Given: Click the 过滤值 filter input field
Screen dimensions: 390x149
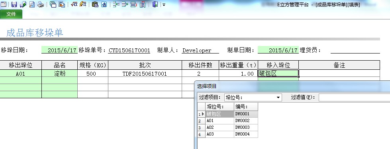Looking at the screenshot, I should pos(354,97).
